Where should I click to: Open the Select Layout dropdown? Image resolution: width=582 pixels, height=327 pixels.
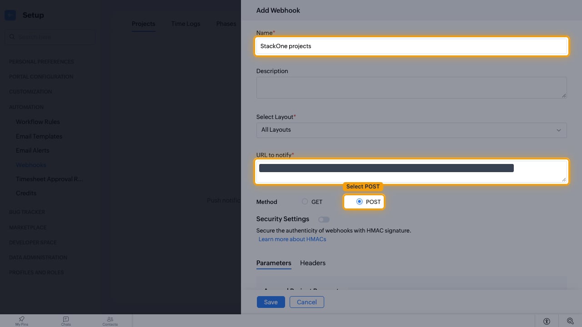point(411,130)
